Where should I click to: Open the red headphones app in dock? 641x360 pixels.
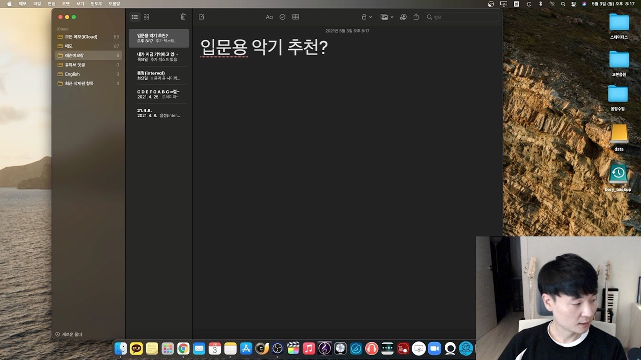pyautogui.click(x=372, y=348)
